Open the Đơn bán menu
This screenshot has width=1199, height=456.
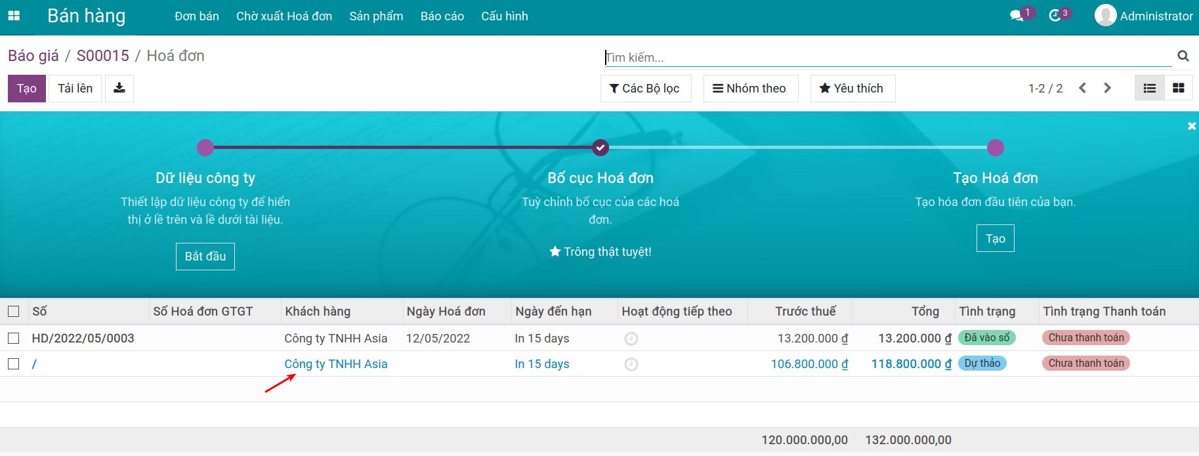tap(197, 16)
